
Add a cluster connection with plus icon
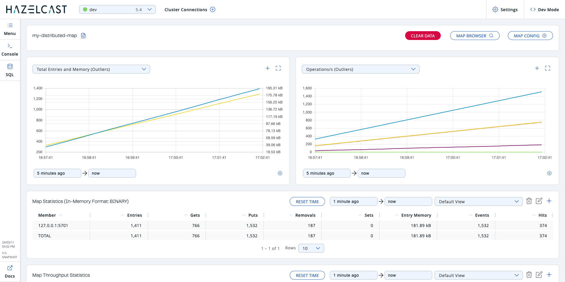click(x=213, y=9)
